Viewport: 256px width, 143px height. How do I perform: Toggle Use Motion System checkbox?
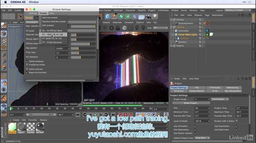195,133
